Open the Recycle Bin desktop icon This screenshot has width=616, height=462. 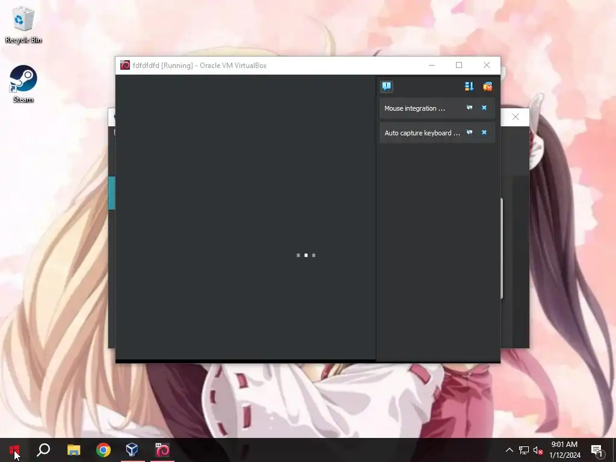click(23, 24)
